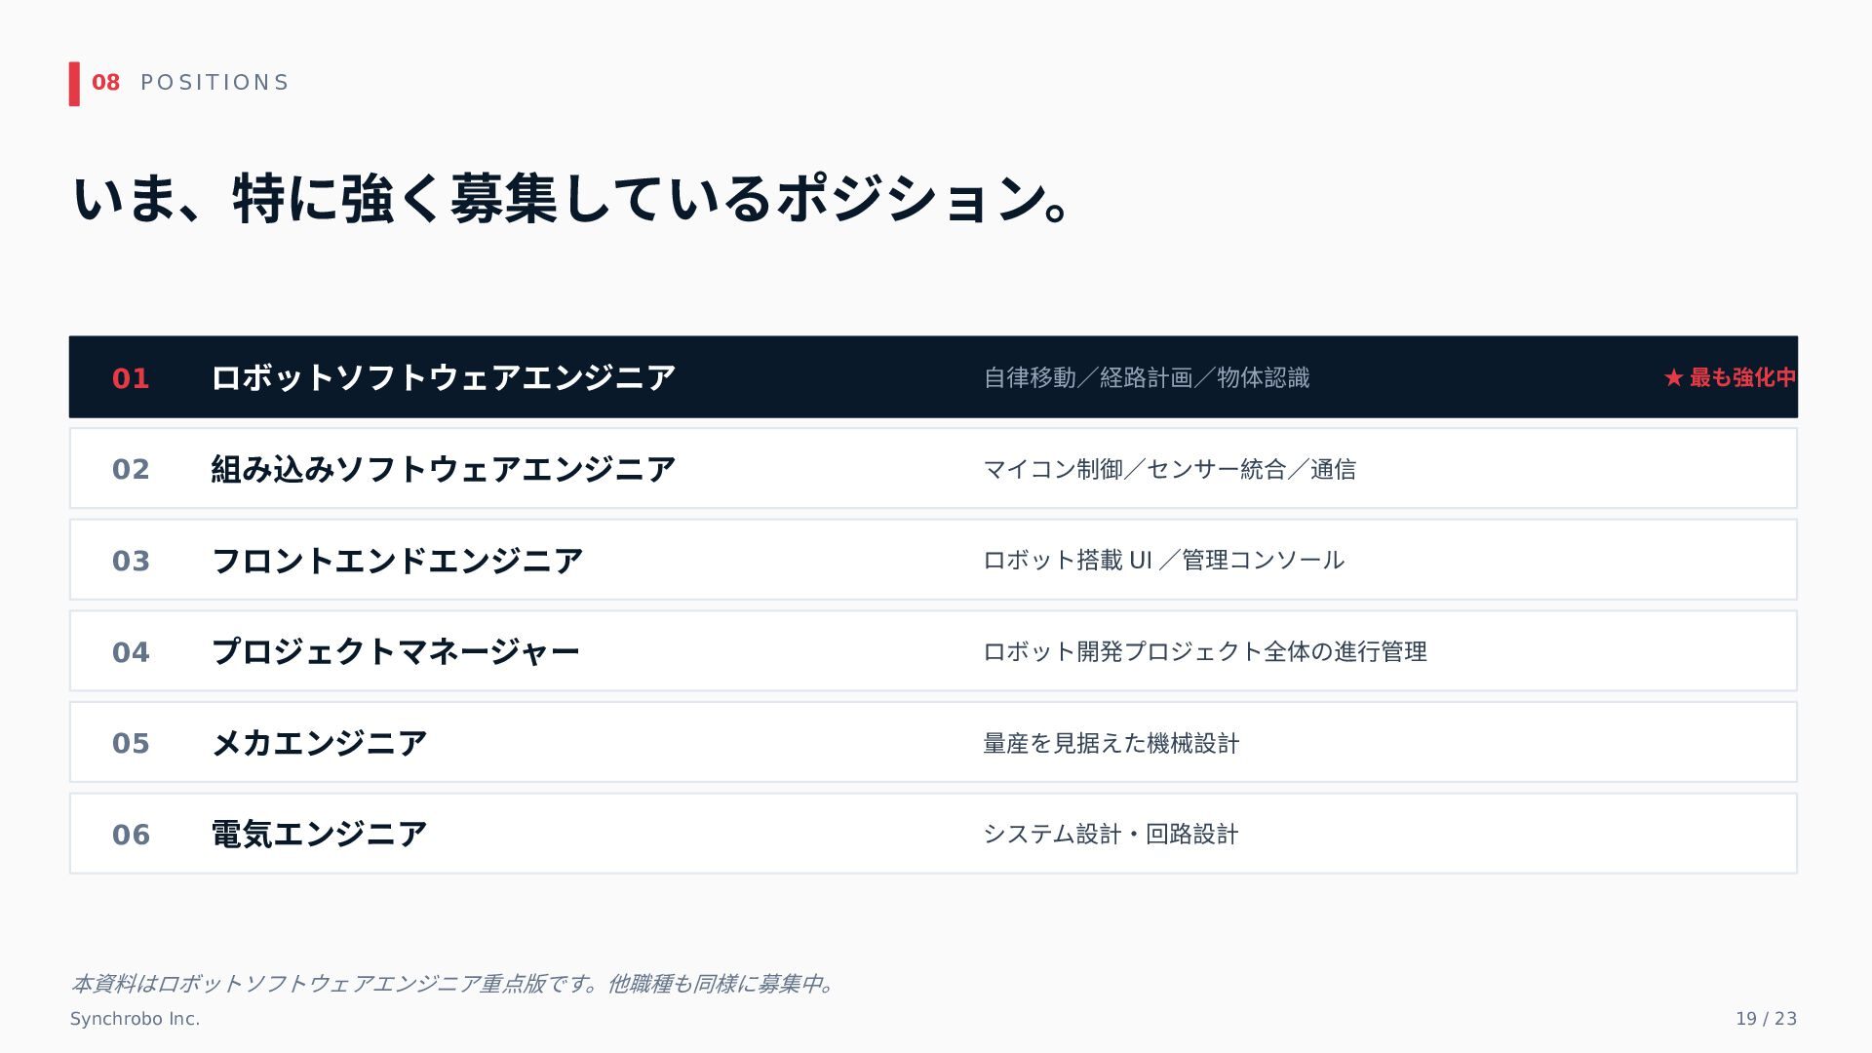Click the 05 row number
Viewport: 1872px width, 1053px height.
(x=131, y=744)
